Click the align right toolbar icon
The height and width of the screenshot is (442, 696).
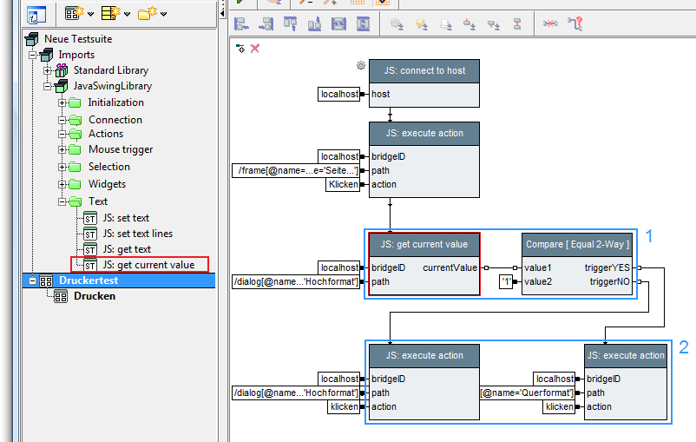(267, 24)
